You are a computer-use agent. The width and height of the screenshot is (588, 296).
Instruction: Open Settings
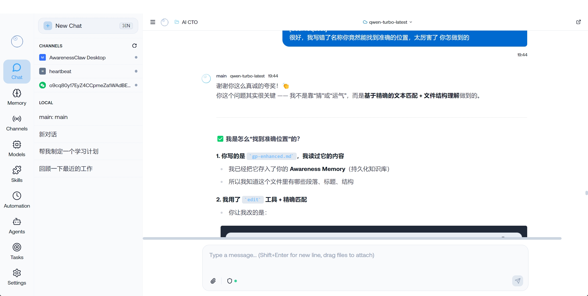click(17, 277)
